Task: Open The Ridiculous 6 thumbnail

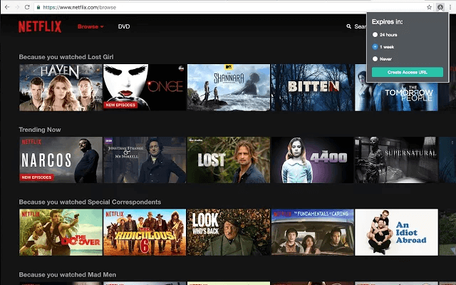Action: point(145,232)
